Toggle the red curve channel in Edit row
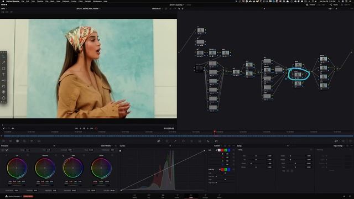 (x=222, y=150)
